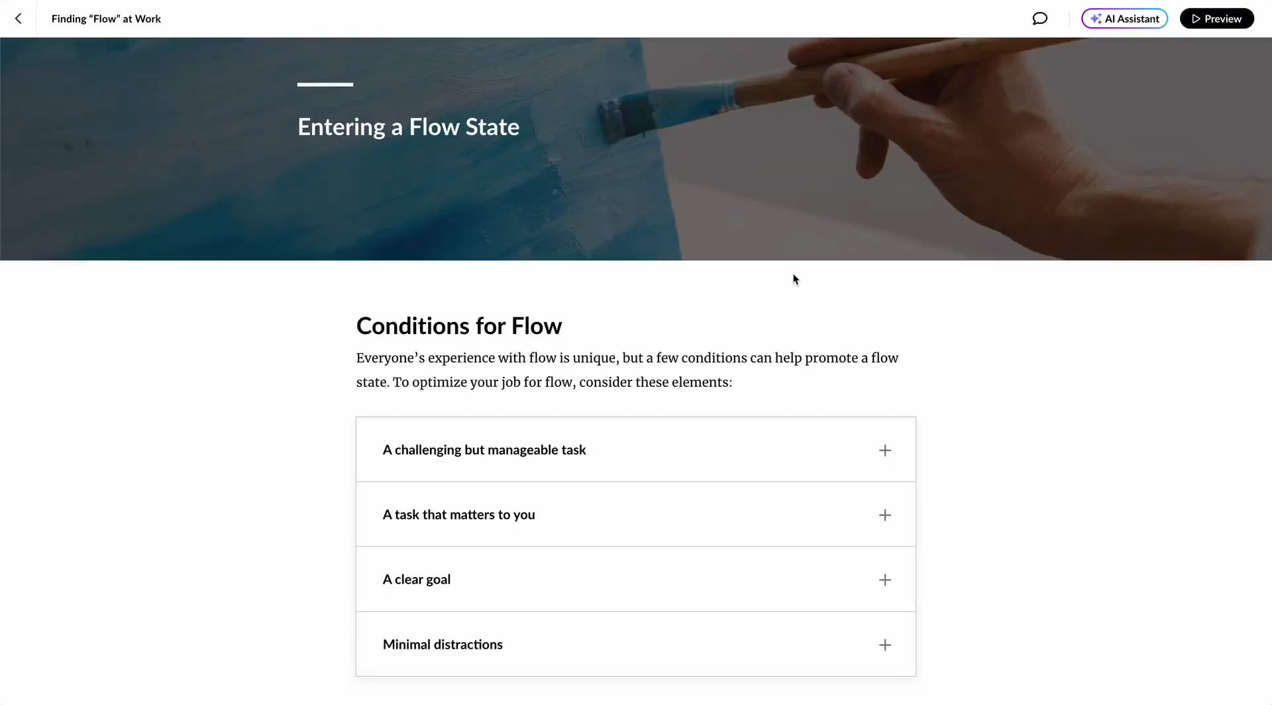This screenshot has height=705, width=1272.
Task: Expand 'A task that matters to you' row
Action: click(x=458, y=515)
